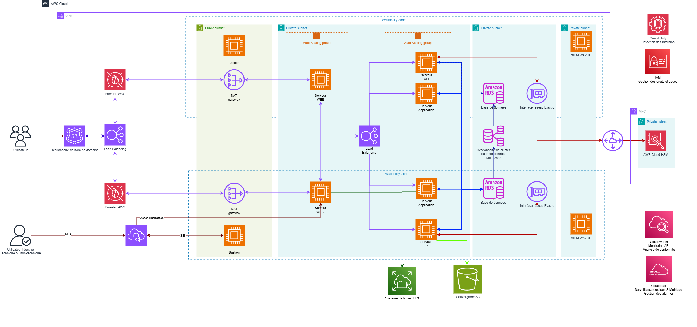This screenshot has width=697, height=327.
Task: Click the lower Elastic network interface icon
Action: pyautogui.click(x=537, y=191)
